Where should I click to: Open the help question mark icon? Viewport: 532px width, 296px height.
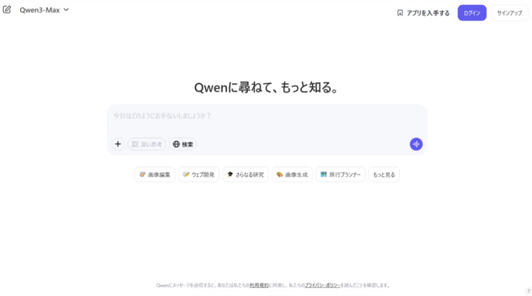528,291
